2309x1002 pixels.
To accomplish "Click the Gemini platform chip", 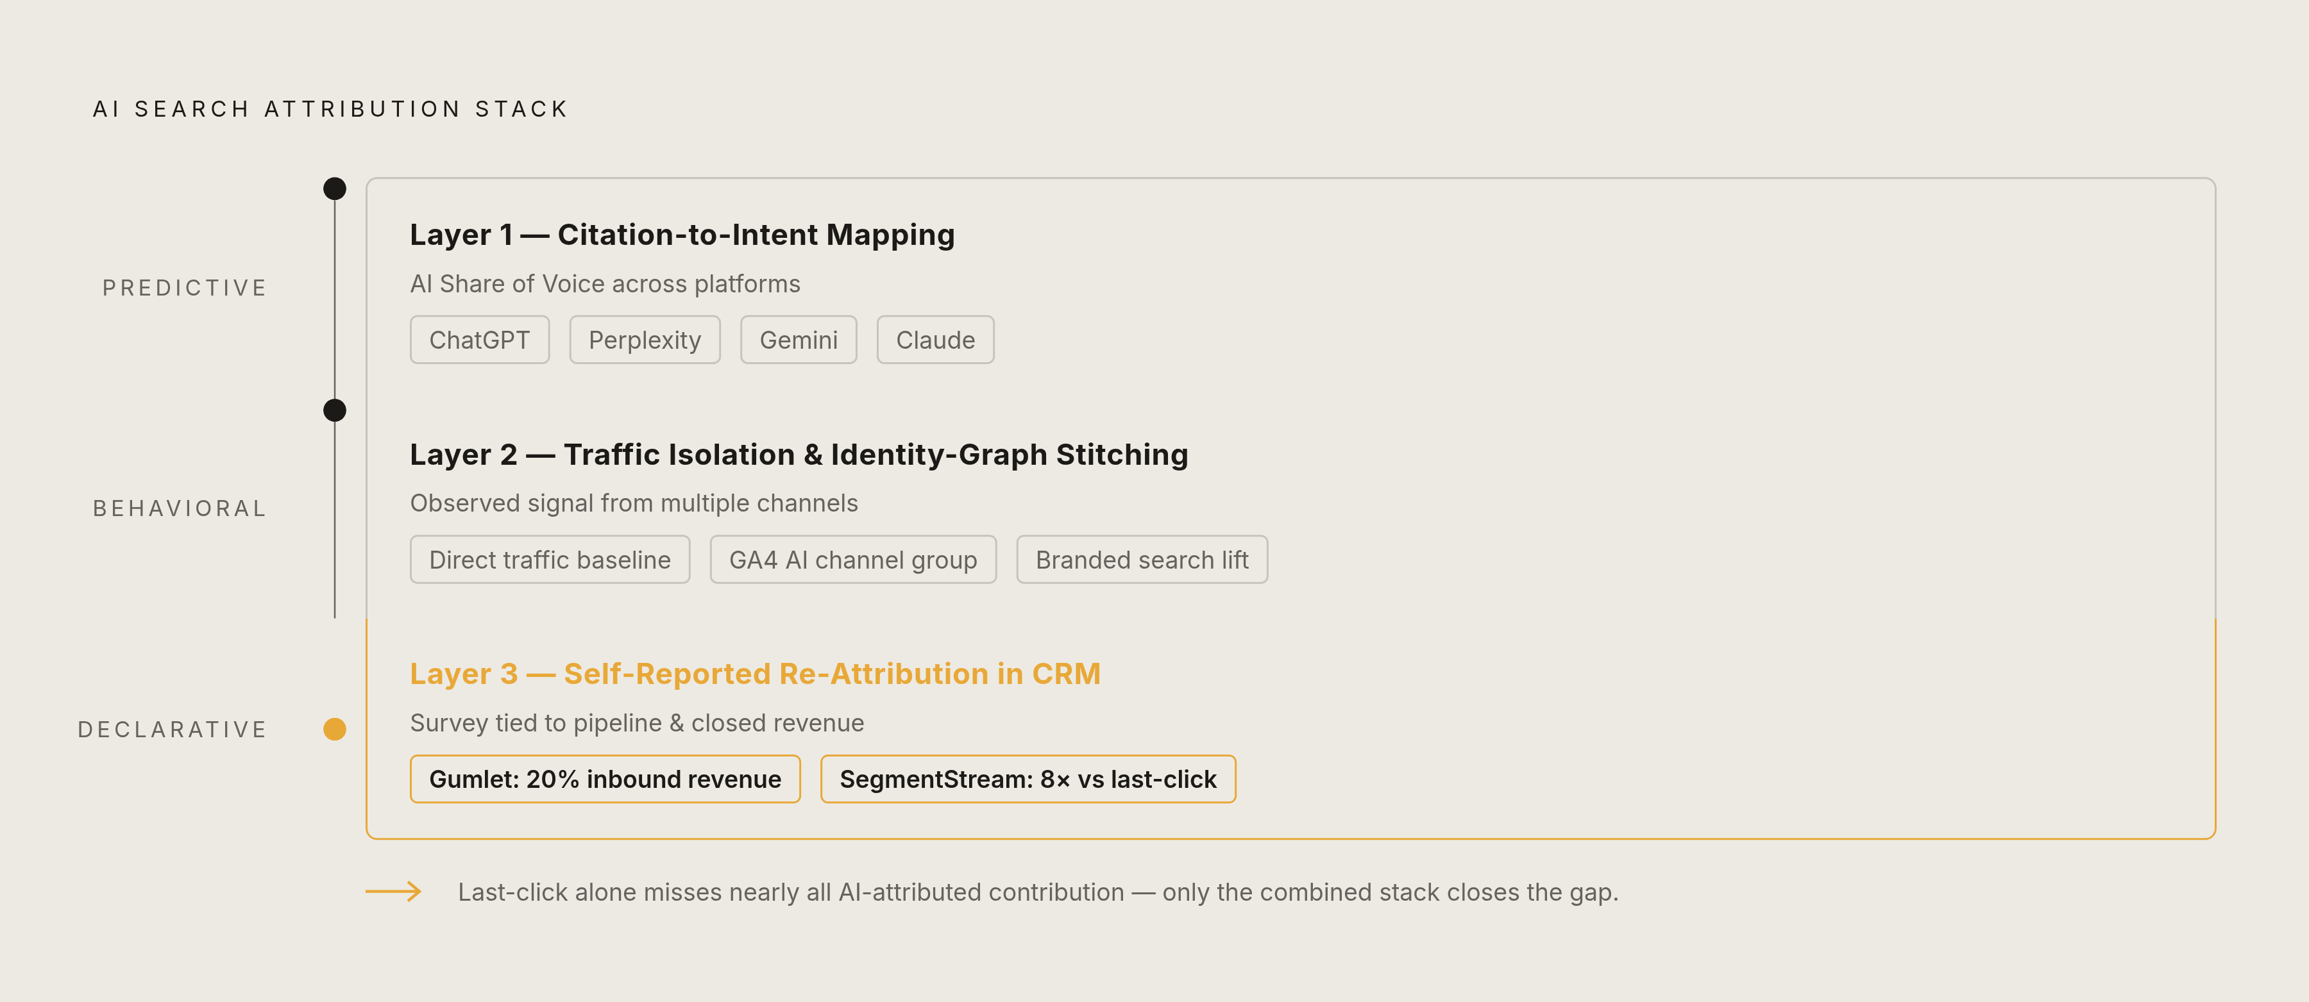I will pos(798,340).
